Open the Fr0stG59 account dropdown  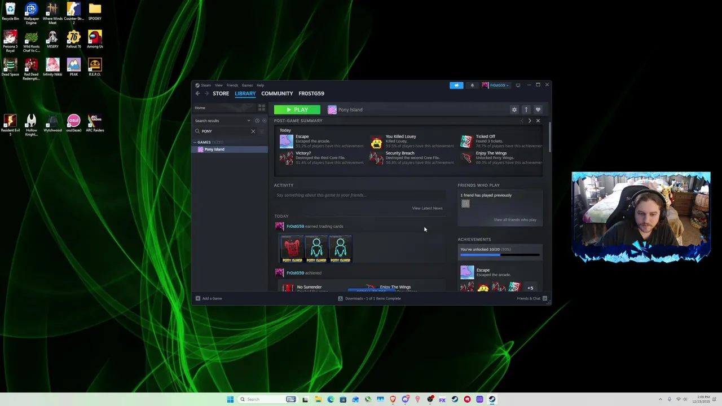[x=495, y=85]
